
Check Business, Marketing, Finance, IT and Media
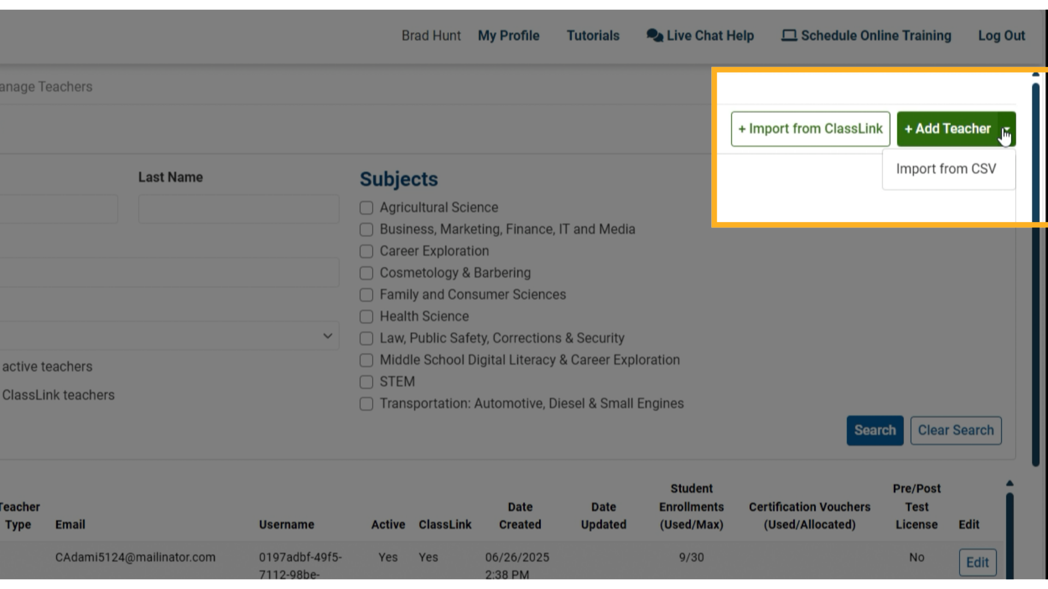pyautogui.click(x=366, y=230)
